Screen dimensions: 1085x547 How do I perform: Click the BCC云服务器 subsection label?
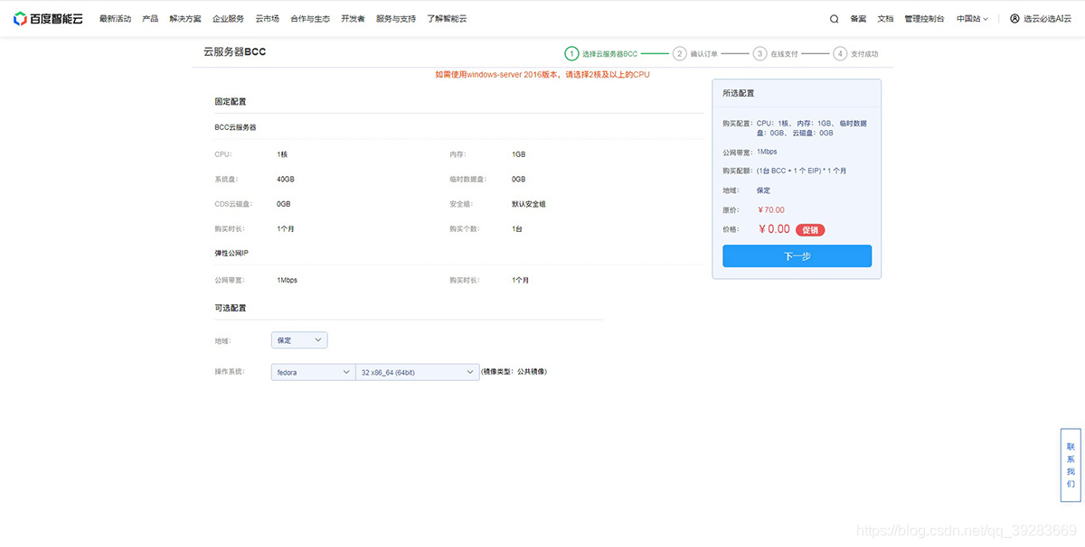tap(235, 127)
